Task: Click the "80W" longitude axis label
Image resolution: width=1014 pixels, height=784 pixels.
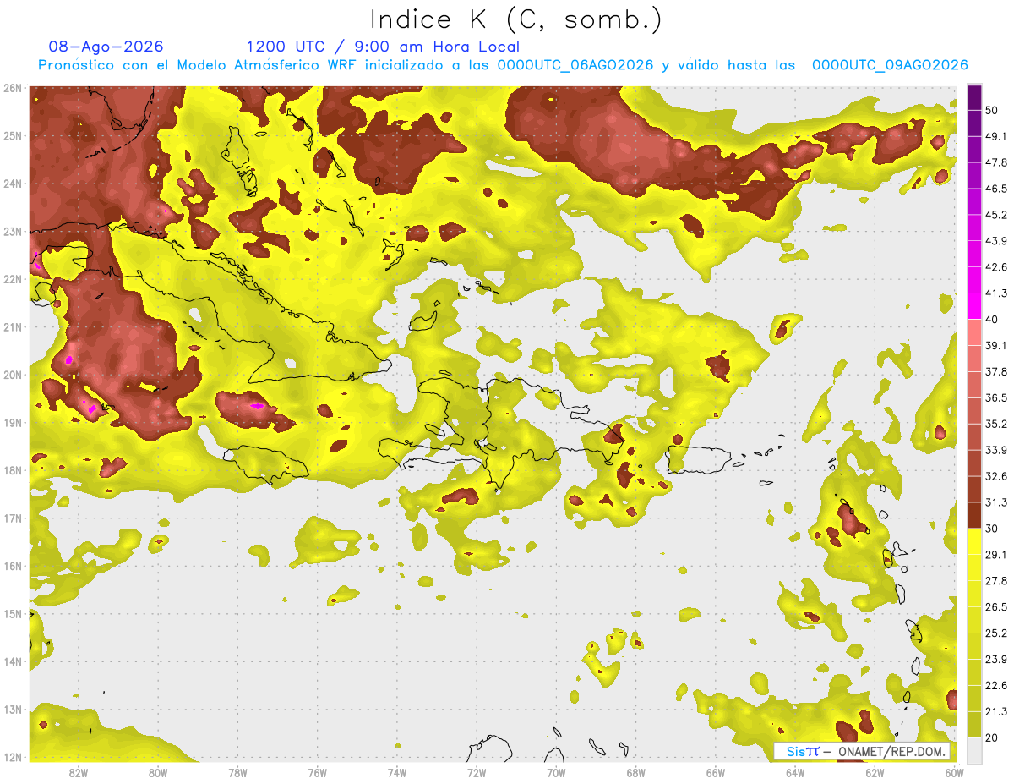Action: 158,773
